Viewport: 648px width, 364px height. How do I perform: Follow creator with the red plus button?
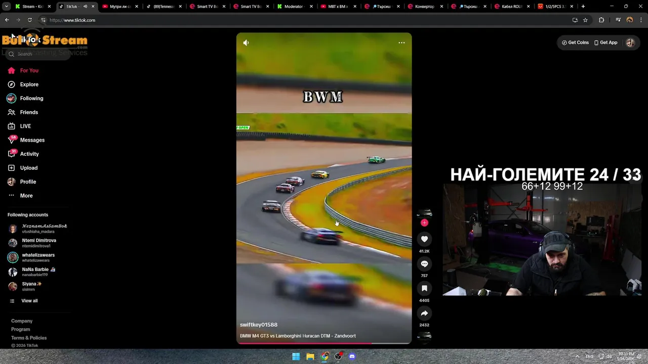tap(424, 222)
